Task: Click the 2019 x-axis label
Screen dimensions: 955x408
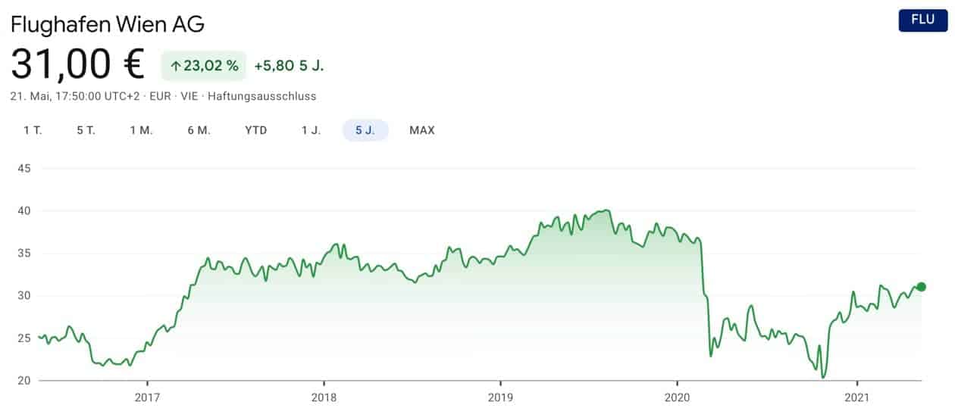Action: coord(500,397)
